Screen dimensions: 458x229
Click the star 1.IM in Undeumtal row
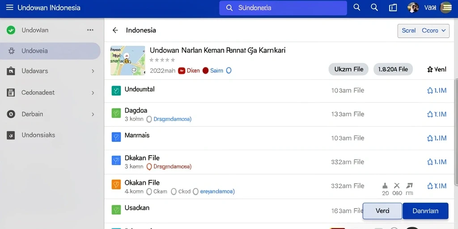(437, 90)
